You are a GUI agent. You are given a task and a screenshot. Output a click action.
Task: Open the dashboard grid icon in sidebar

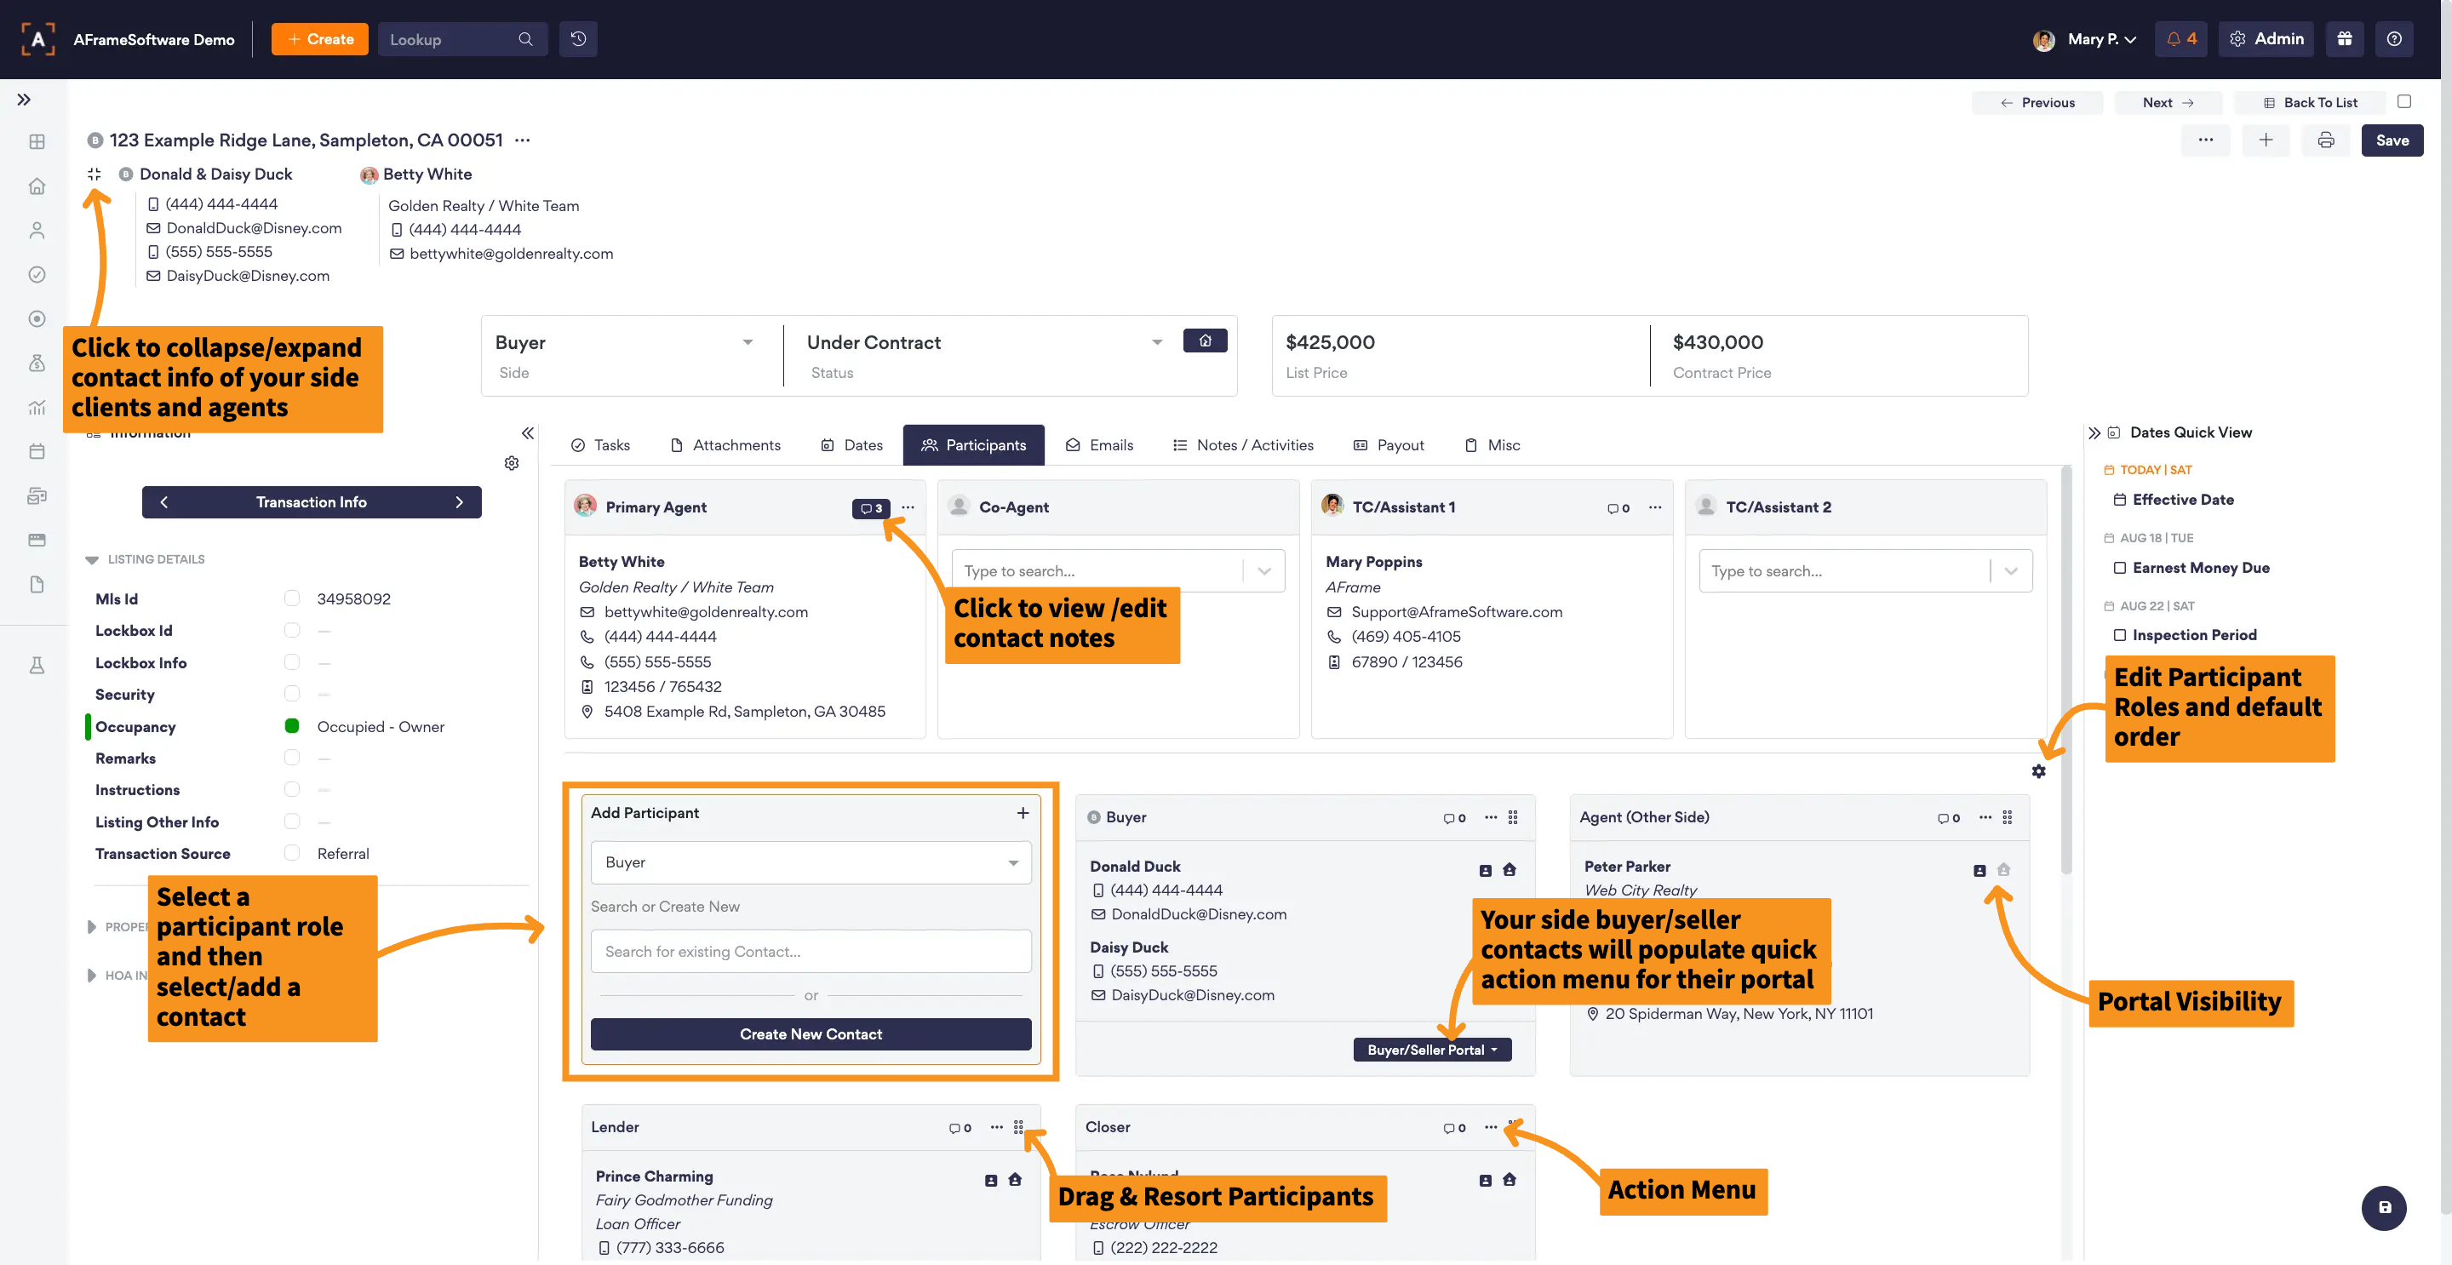click(37, 142)
